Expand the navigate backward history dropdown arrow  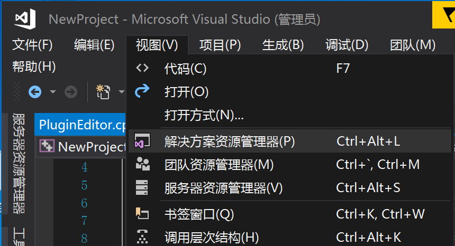(52, 92)
